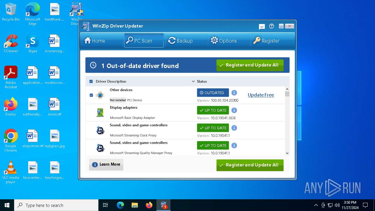
Task: Open the Register tab
Action: pos(272,40)
